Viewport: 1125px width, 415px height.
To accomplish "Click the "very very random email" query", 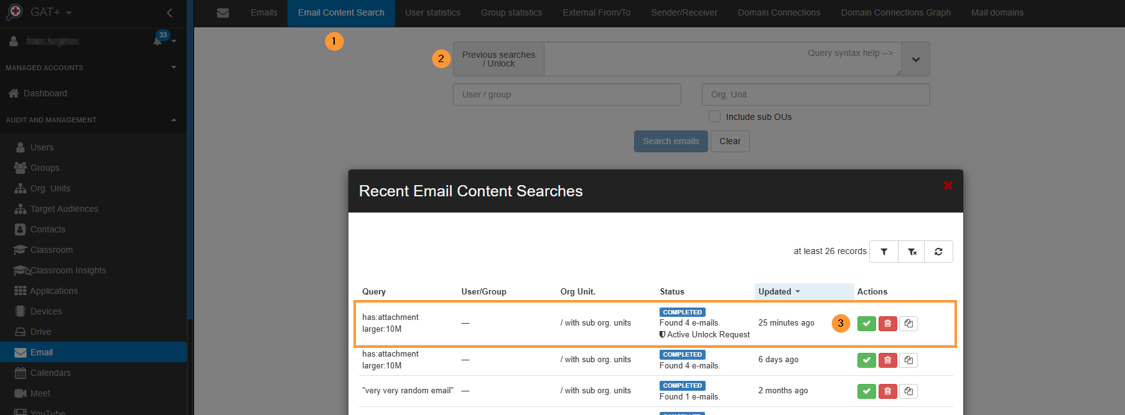I will pyautogui.click(x=408, y=390).
